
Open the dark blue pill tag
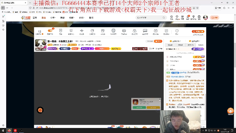[x=65, y=49]
